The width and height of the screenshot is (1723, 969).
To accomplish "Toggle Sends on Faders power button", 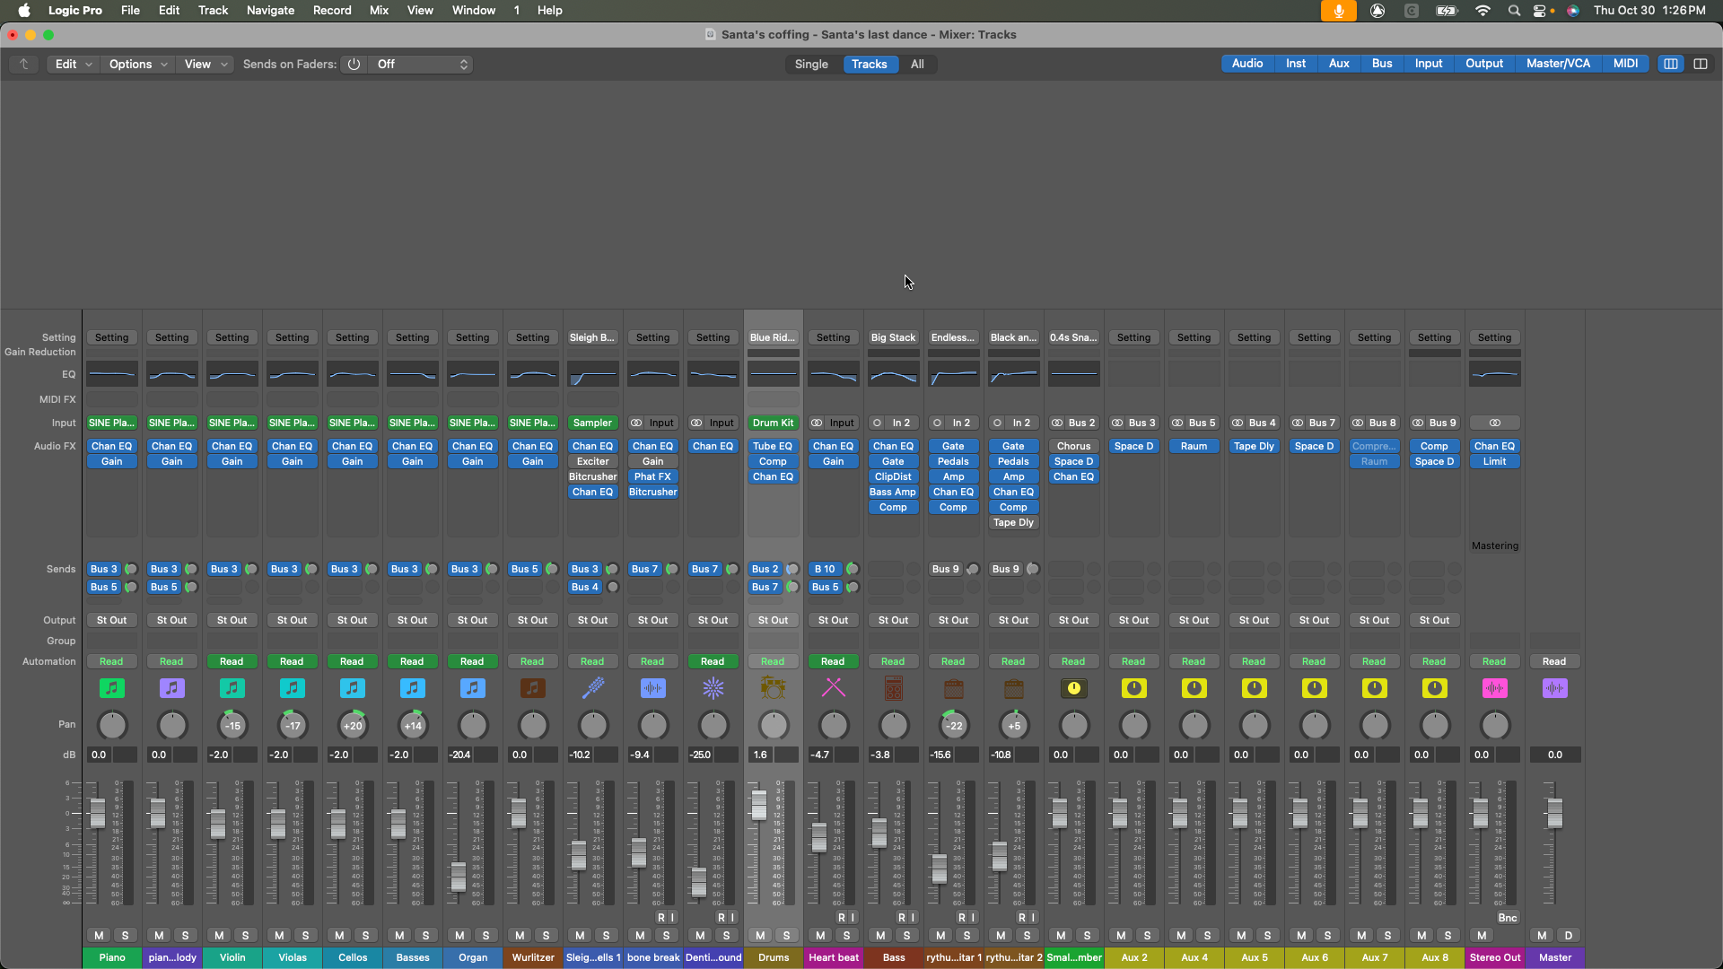I will [354, 64].
